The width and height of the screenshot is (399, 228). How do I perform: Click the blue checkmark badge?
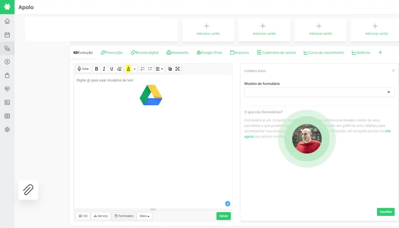[228, 203]
